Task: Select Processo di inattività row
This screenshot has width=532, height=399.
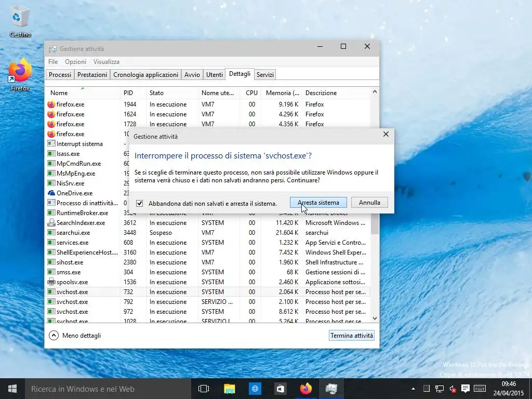Action: (87, 203)
